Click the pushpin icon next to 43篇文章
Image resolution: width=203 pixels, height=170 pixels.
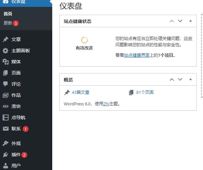tap(67, 93)
